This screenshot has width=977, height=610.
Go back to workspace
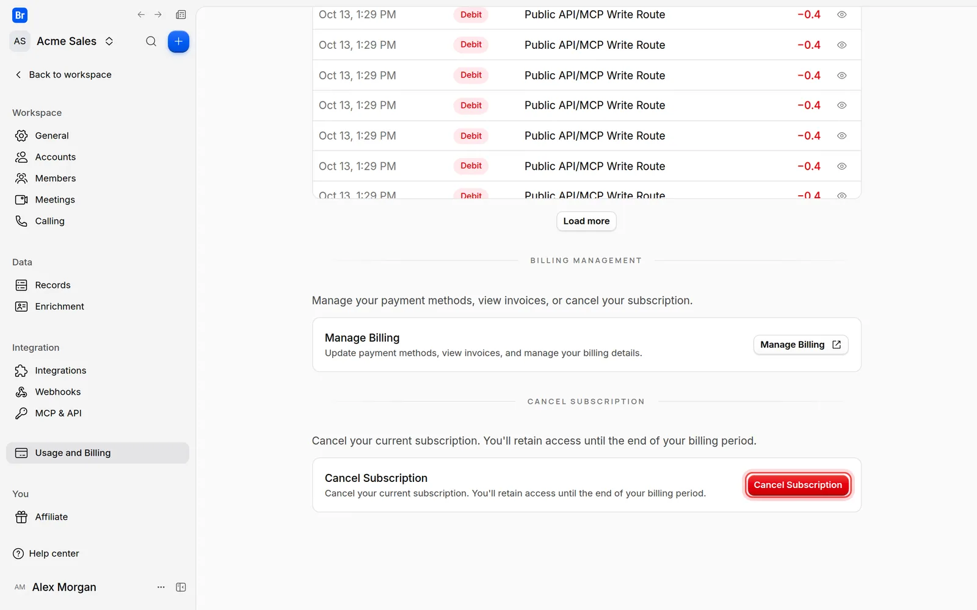click(x=63, y=74)
